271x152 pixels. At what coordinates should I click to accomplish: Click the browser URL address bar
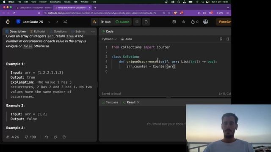102,13
